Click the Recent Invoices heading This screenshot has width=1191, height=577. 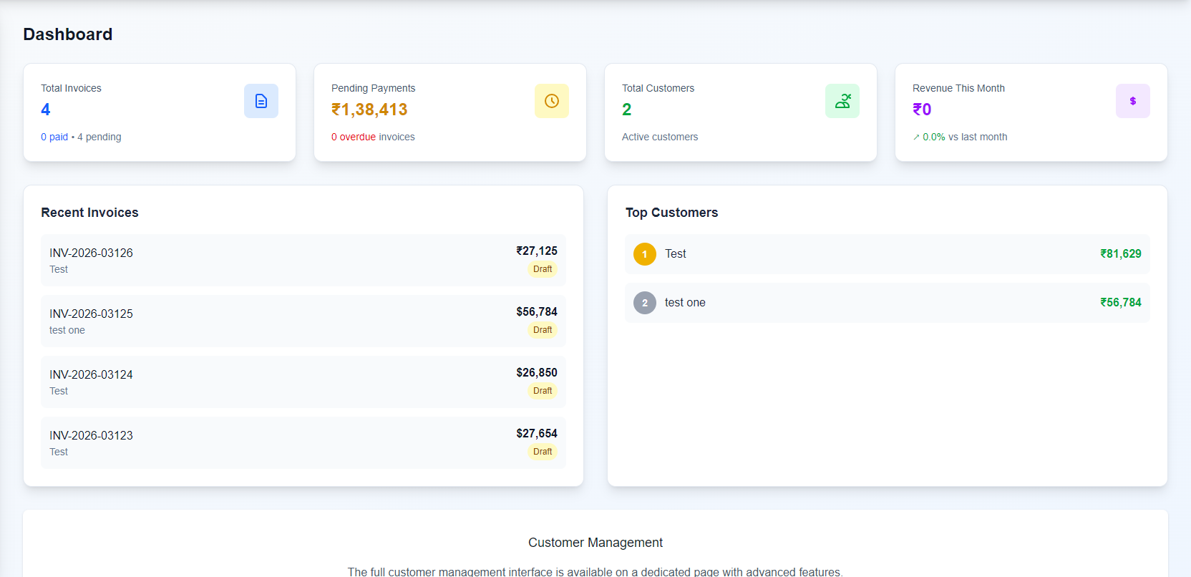pyautogui.click(x=89, y=213)
